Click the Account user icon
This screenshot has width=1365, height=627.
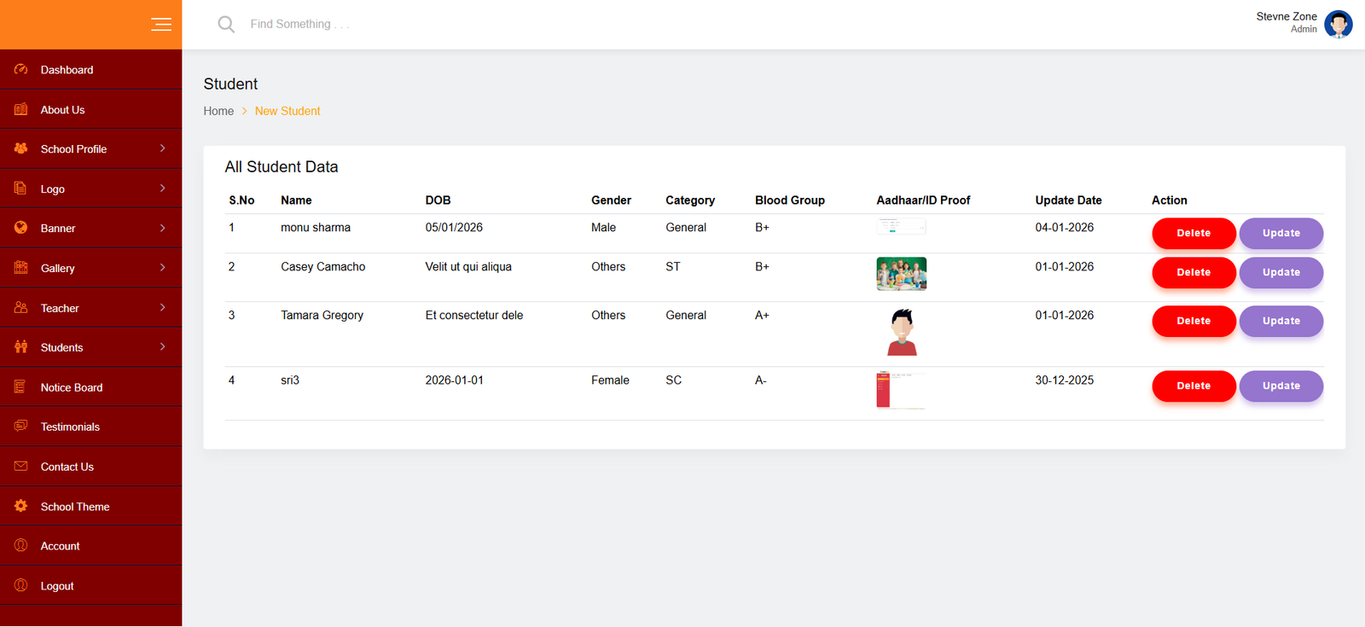pyautogui.click(x=21, y=546)
